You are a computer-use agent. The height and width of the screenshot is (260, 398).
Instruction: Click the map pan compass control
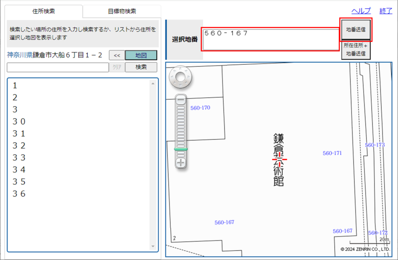coord(180,77)
